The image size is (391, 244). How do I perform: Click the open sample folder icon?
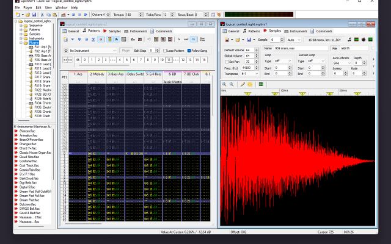238,40
